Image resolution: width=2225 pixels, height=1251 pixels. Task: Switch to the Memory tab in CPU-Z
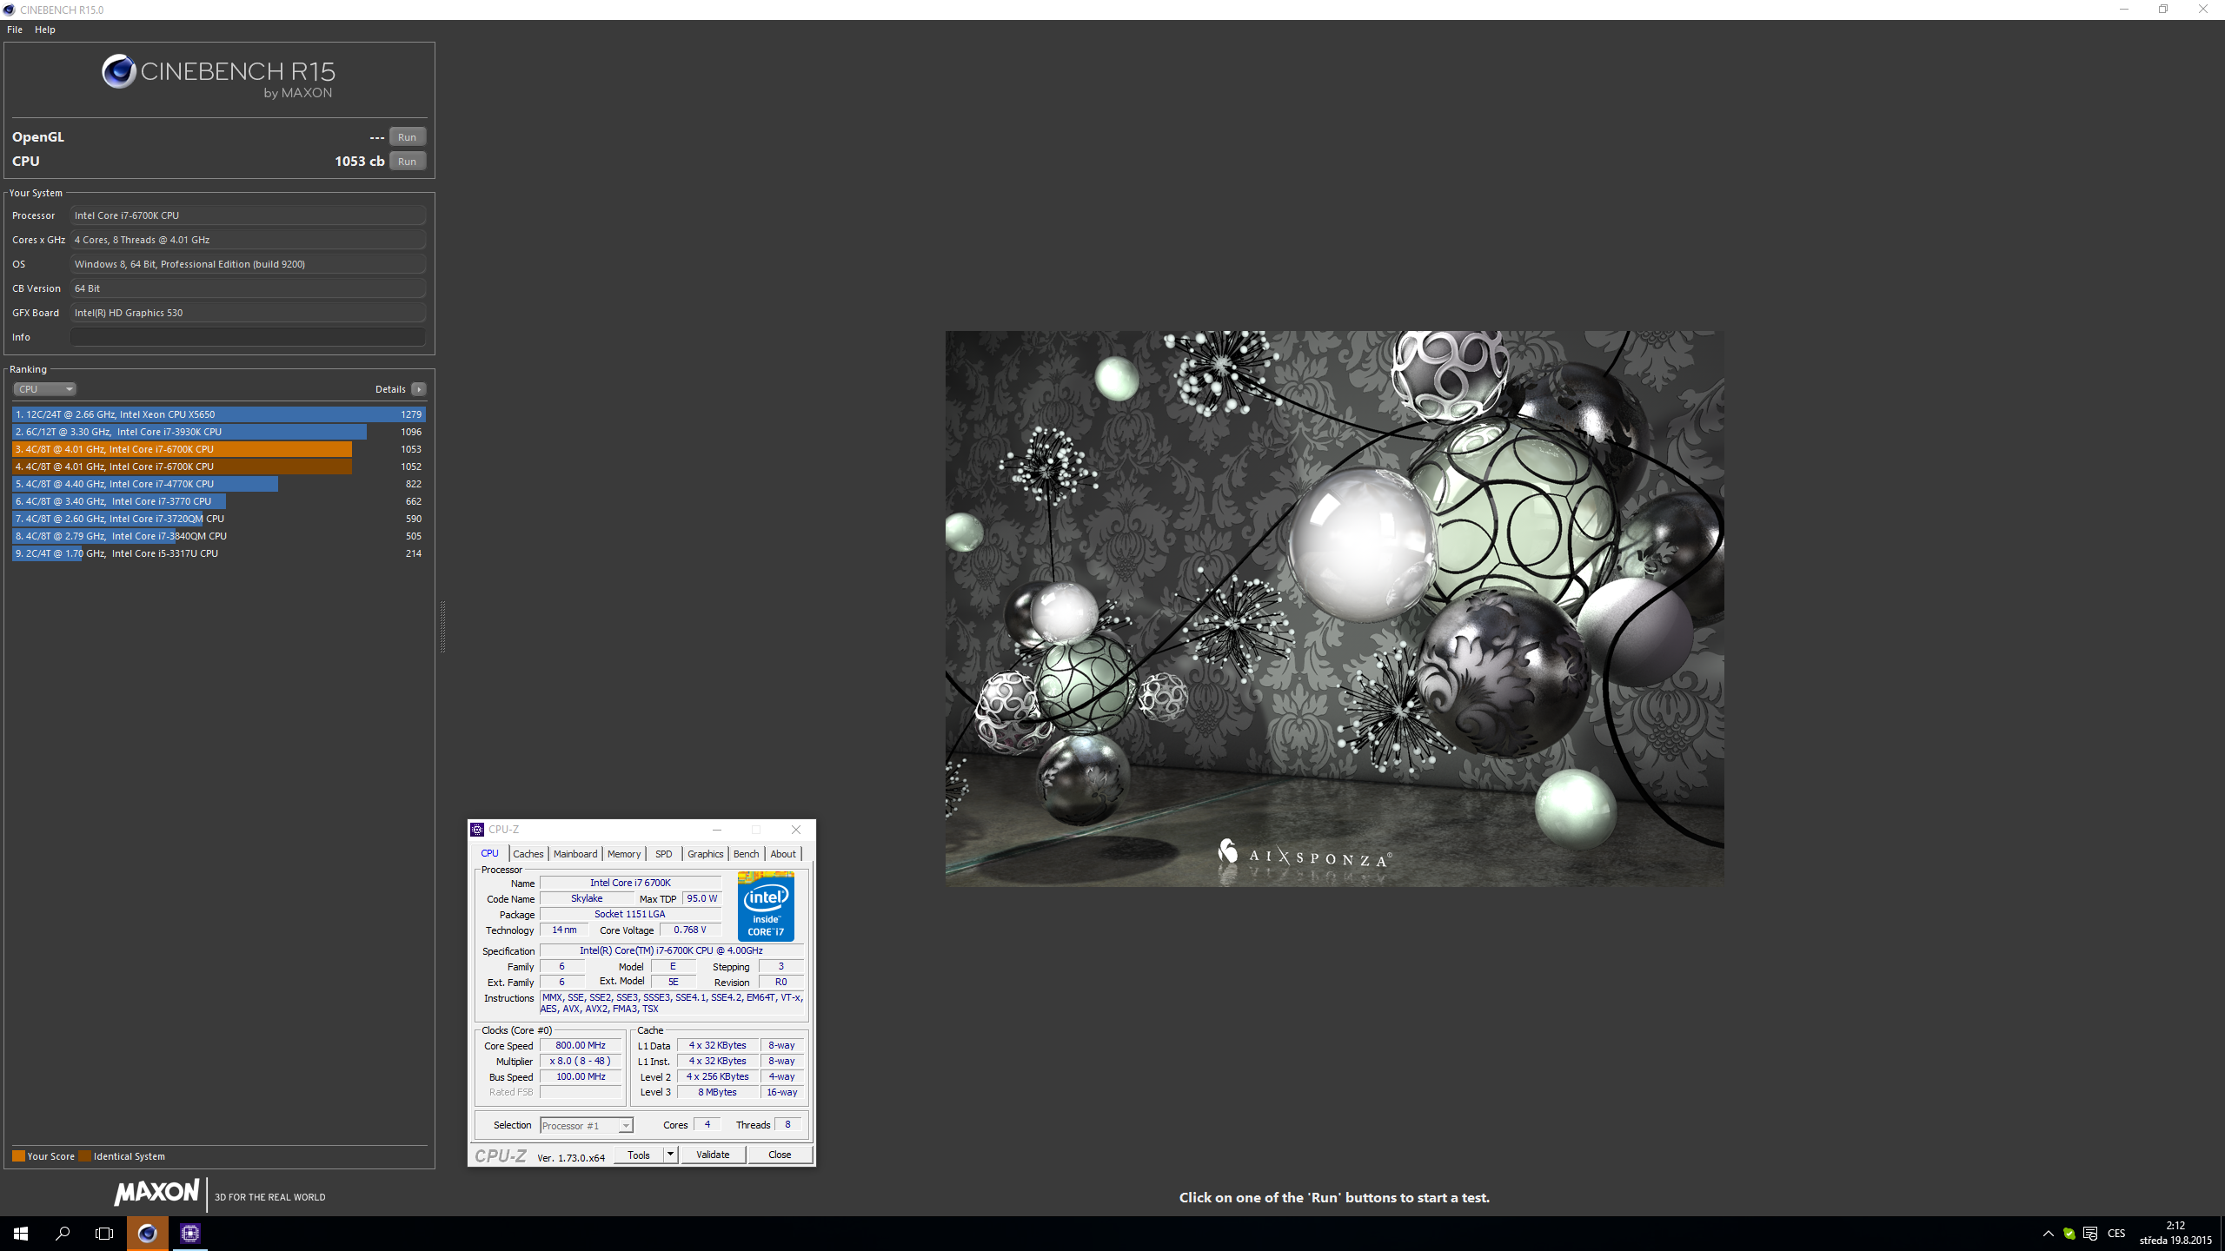coord(623,854)
